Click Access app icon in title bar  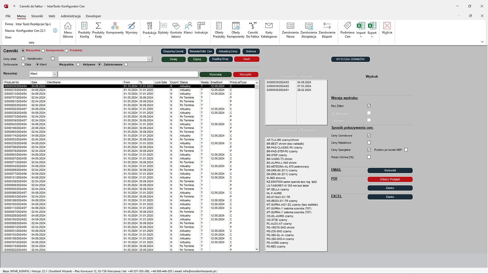[x=6, y=6]
